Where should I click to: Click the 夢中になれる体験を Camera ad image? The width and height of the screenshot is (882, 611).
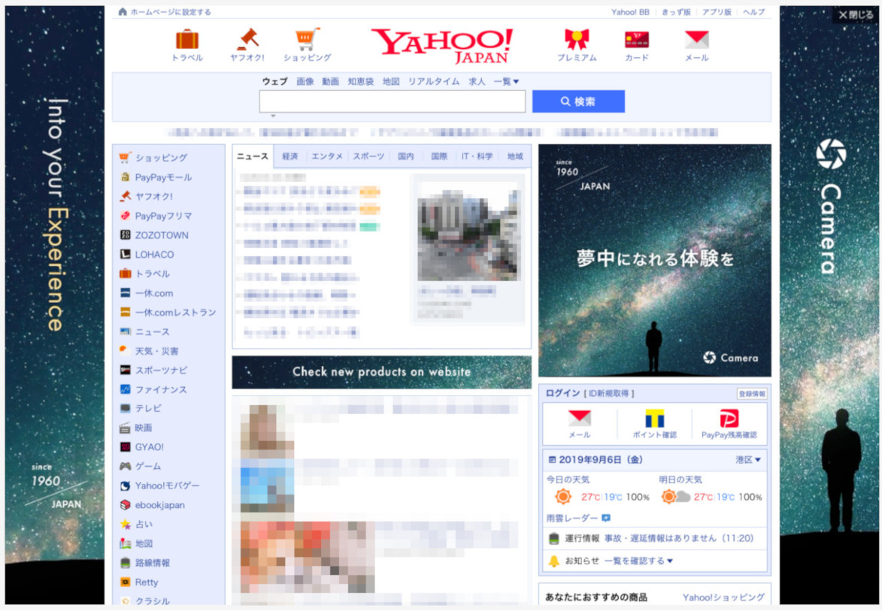(655, 260)
